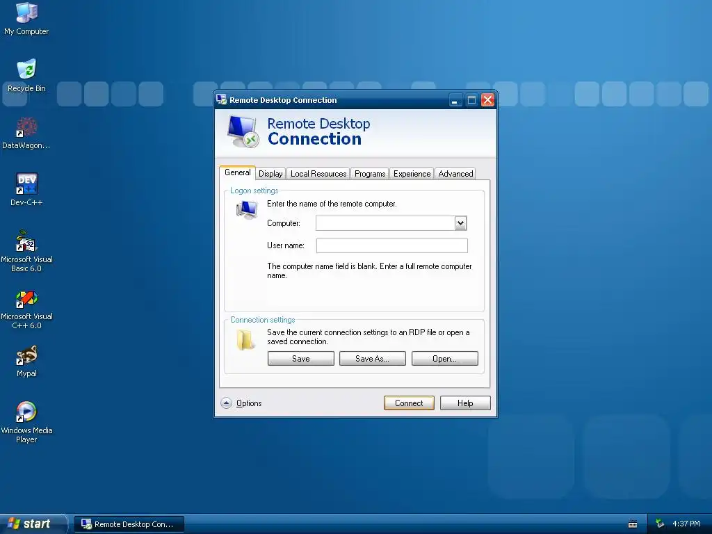Open the Recycle Bin desktop icon
The width and height of the screenshot is (712, 534).
26,75
